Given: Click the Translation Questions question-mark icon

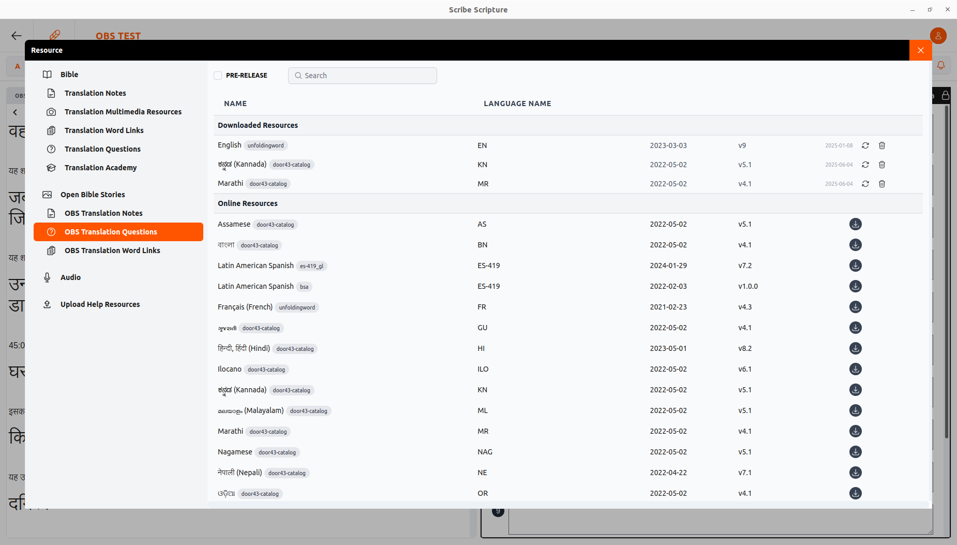Looking at the screenshot, I should 51,149.
